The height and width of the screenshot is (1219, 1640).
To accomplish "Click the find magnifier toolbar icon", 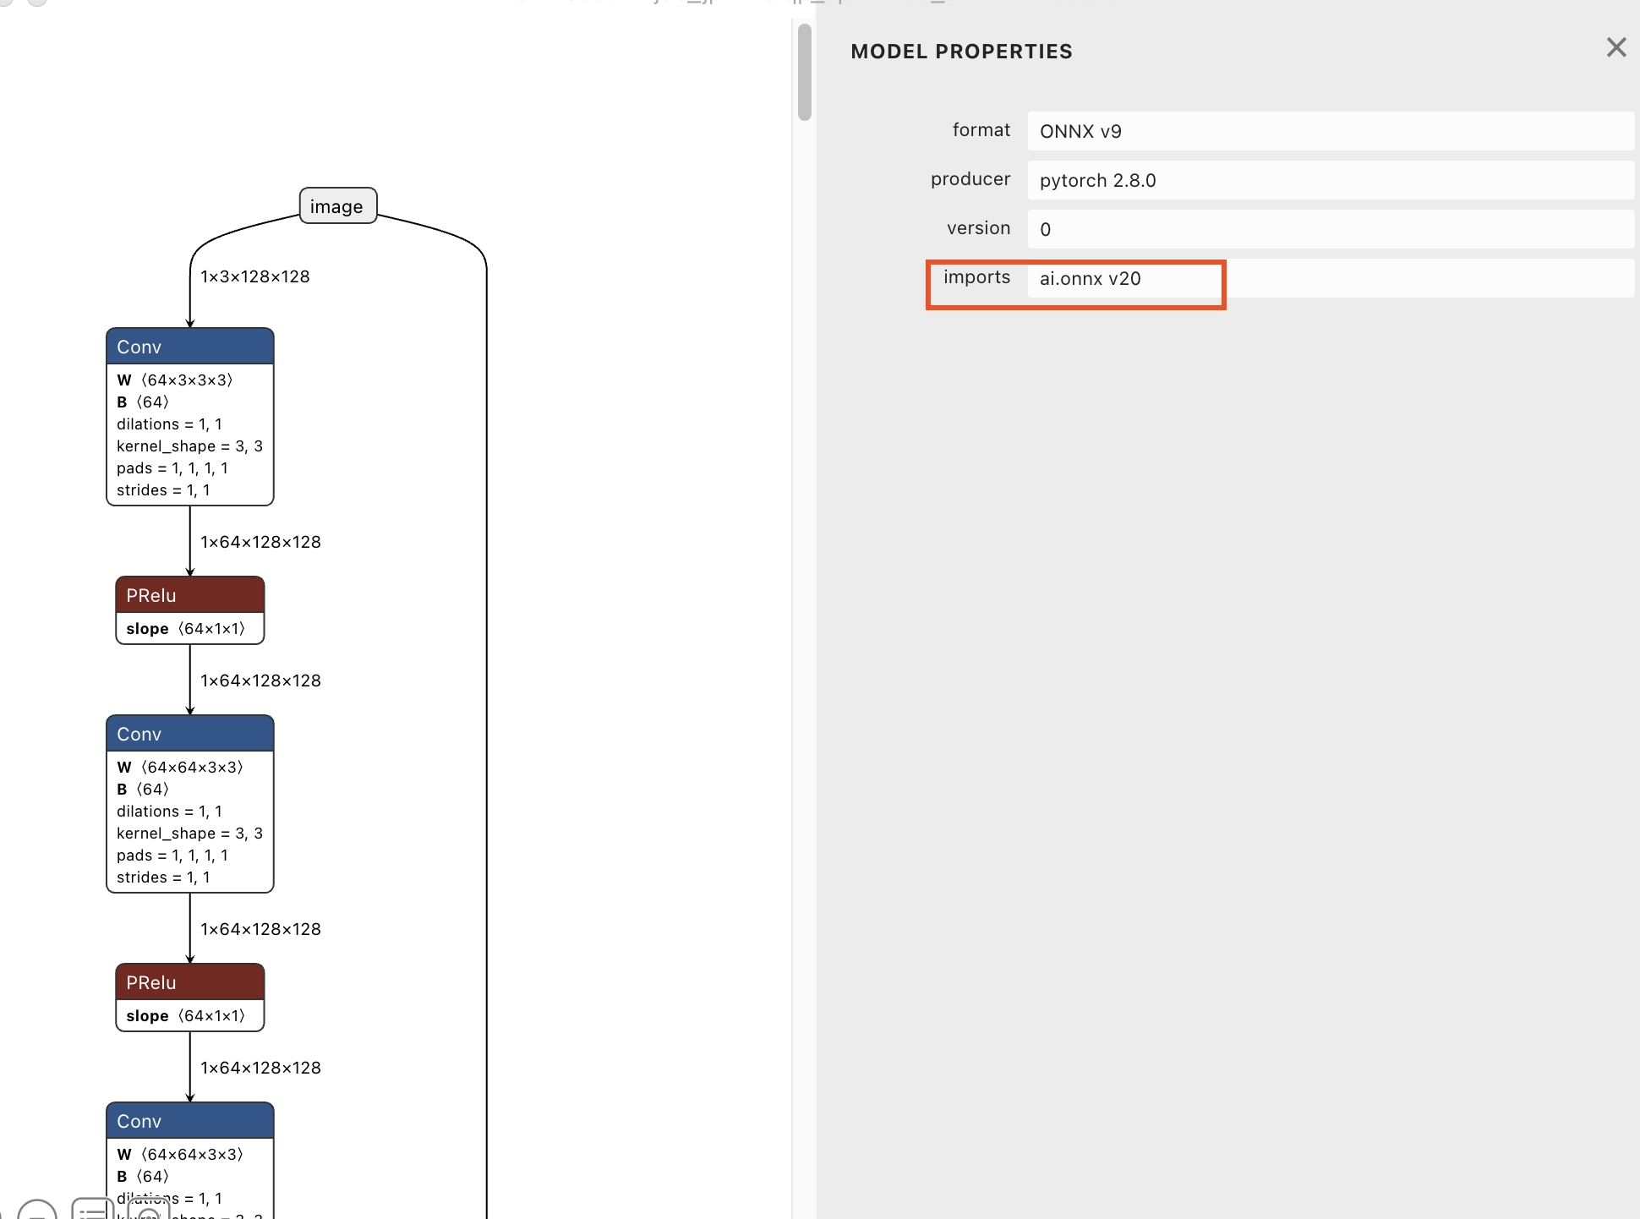I will pyautogui.click(x=148, y=1212).
